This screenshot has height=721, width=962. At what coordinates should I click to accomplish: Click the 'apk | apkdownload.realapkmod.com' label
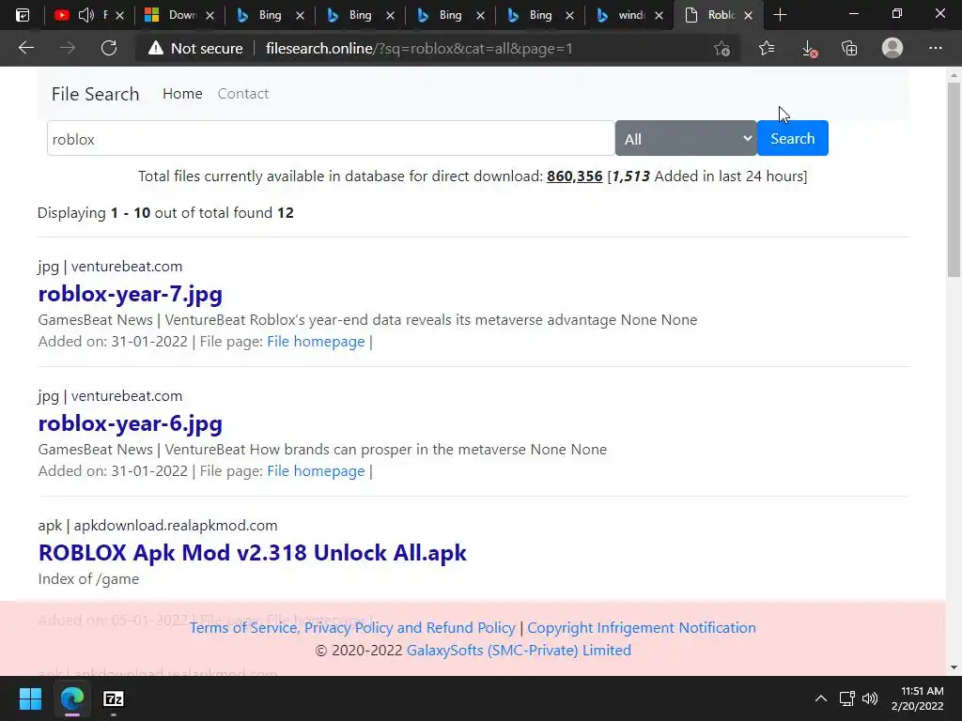tap(158, 526)
